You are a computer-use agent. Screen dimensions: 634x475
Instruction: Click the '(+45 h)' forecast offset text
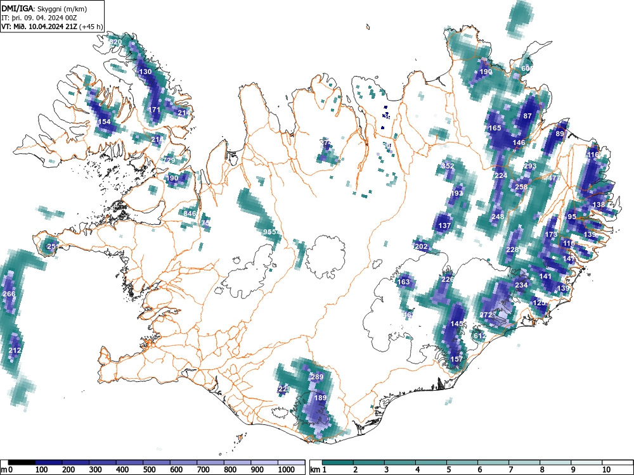[91, 27]
